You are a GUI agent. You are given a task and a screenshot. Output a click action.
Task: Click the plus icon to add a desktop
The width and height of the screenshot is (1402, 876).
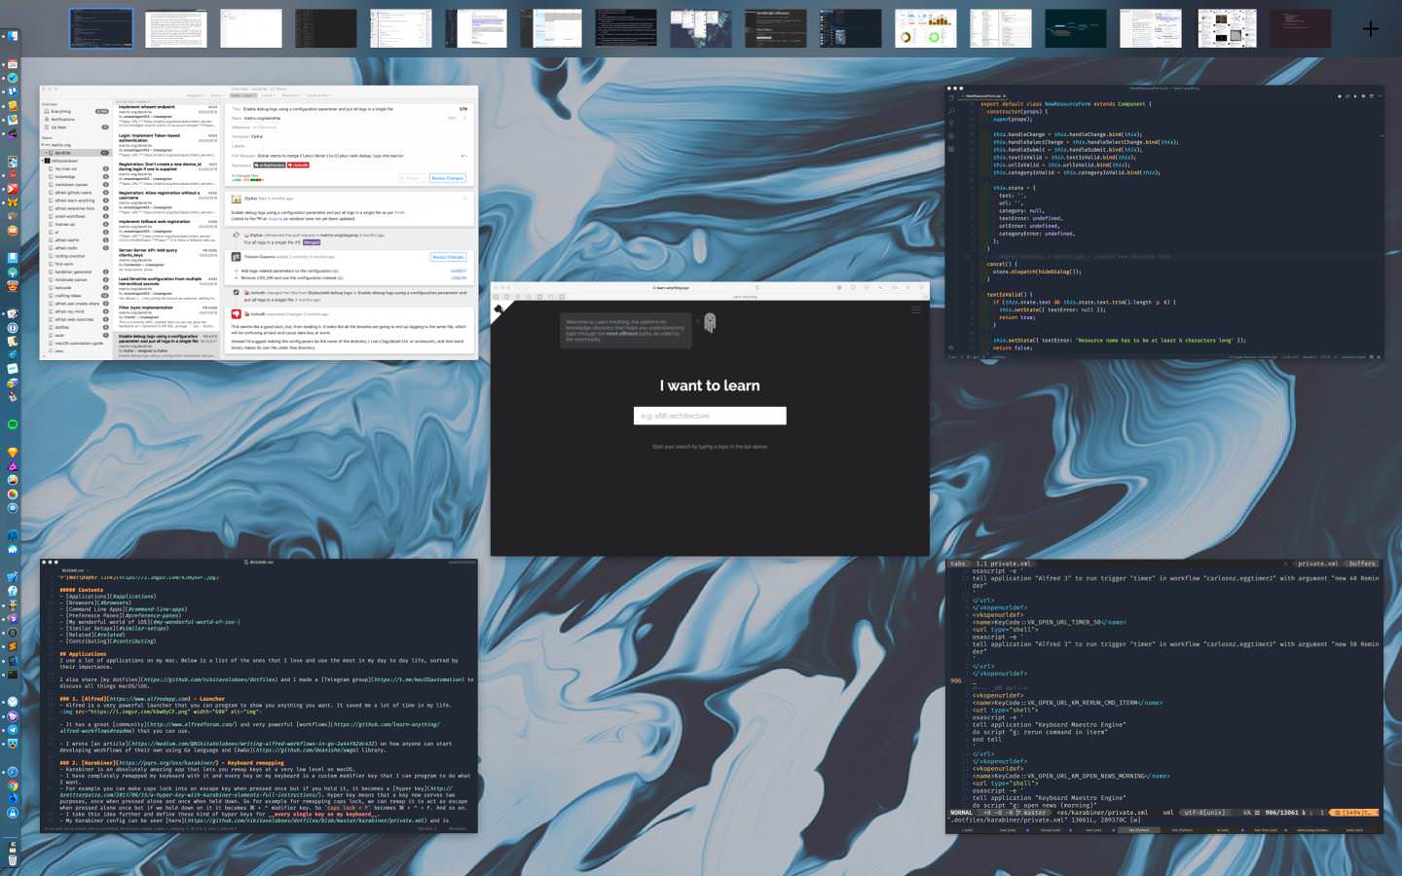(1370, 29)
